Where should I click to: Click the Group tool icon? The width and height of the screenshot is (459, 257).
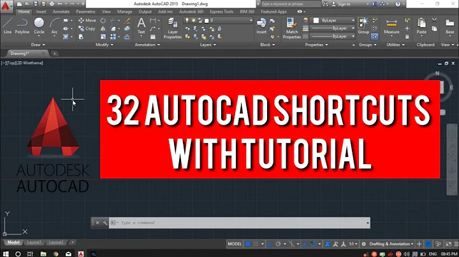click(363, 25)
